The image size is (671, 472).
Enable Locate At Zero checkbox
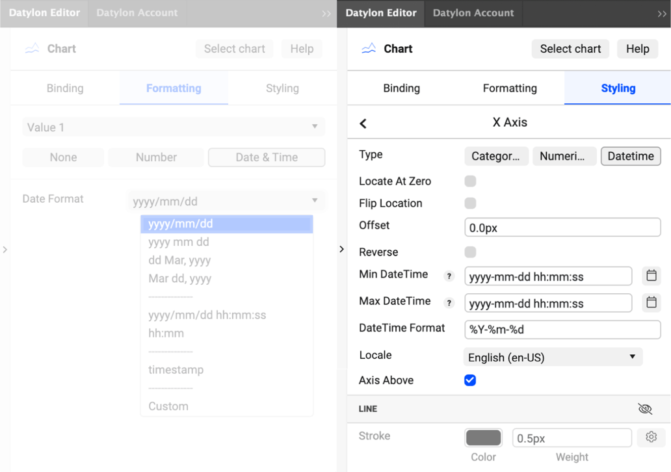tap(470, 181)
